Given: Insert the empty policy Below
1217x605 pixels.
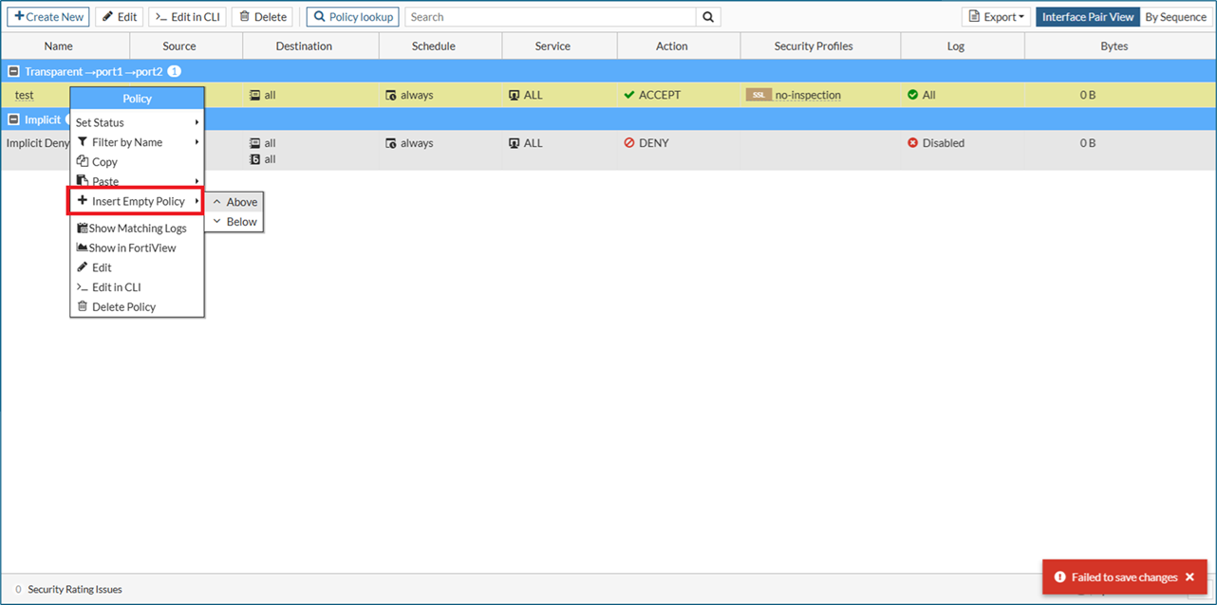Looking at the screenshot, I should coord(234,222).
